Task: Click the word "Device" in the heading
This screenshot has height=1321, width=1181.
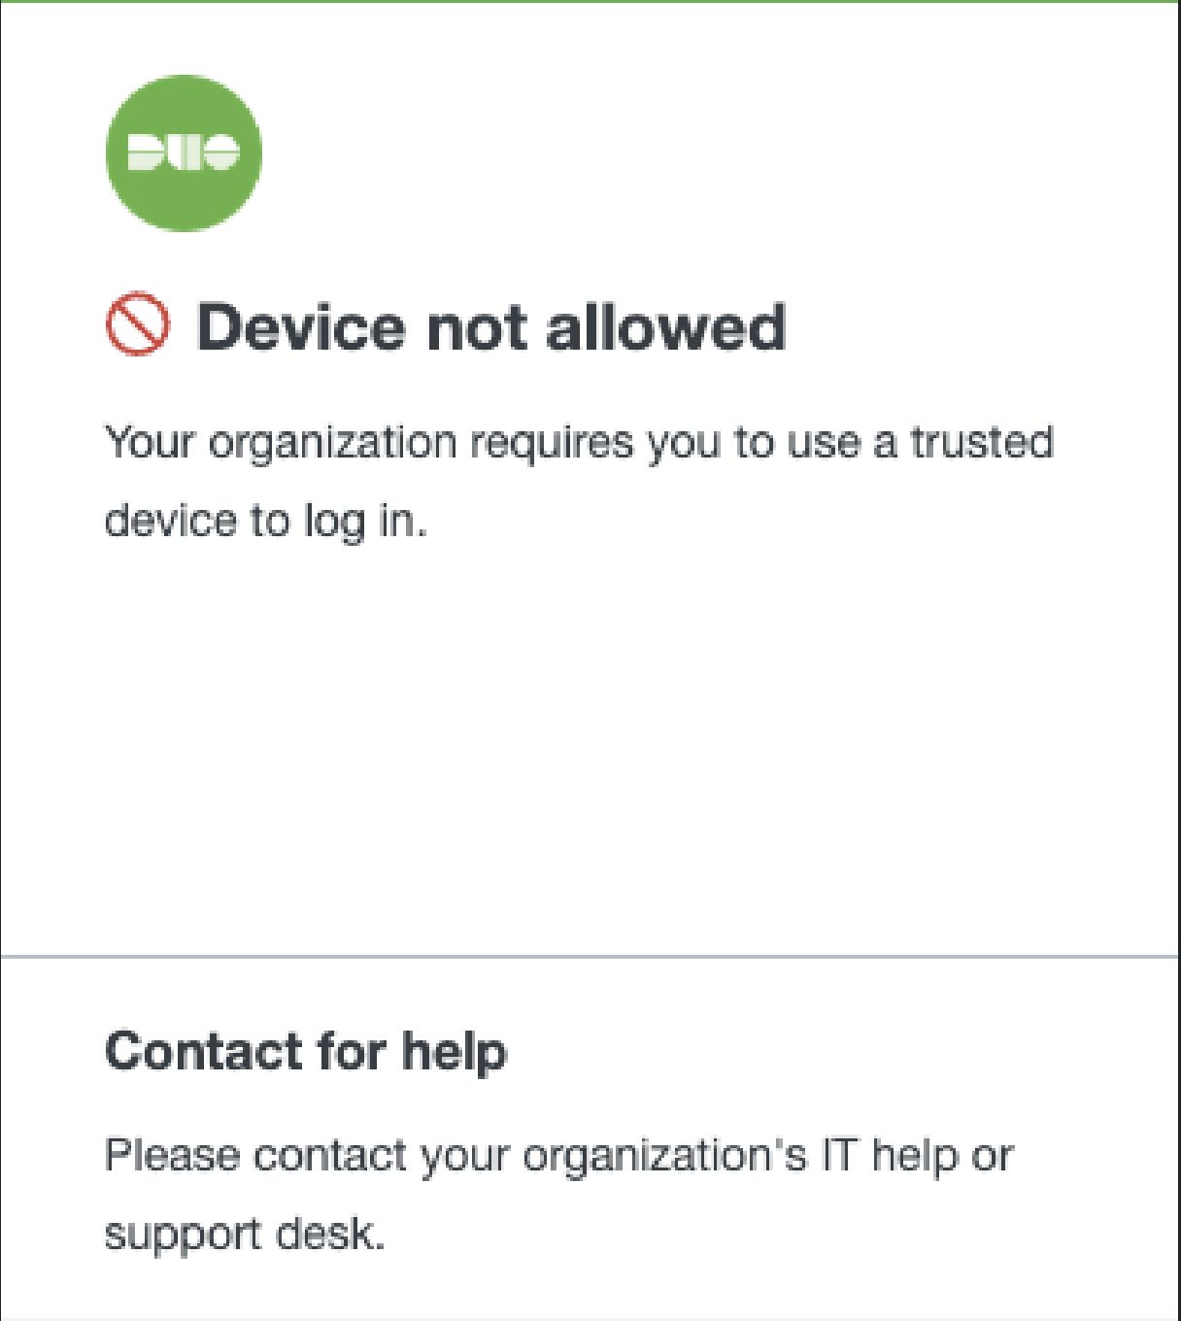Action: point(301,326)
